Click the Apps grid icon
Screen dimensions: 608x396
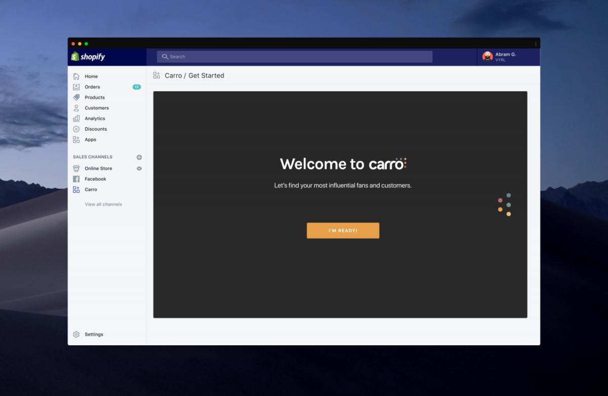click(x=76, y=139)
